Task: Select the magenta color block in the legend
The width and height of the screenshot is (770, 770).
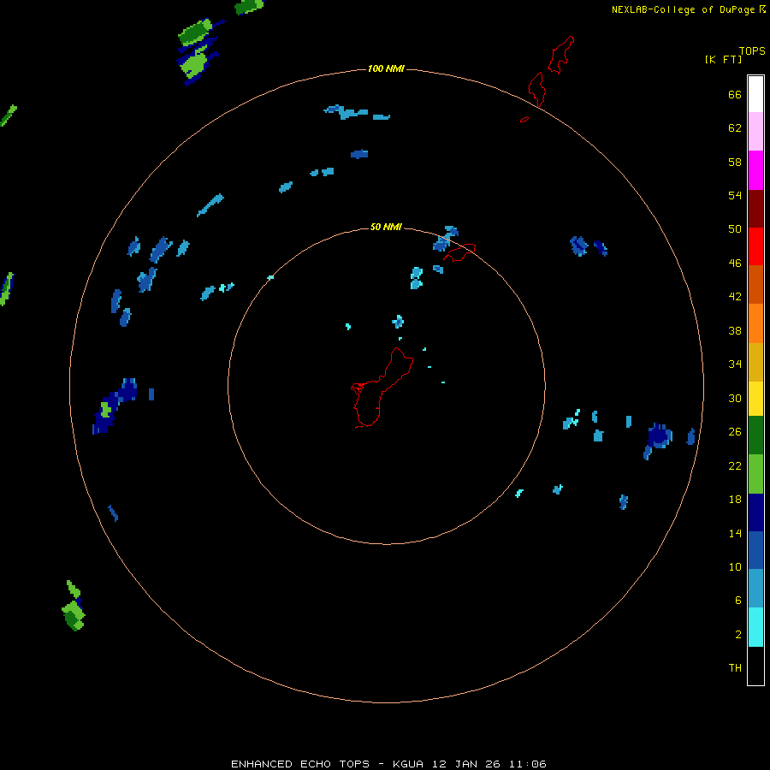Action: click(x=755, y=170)
